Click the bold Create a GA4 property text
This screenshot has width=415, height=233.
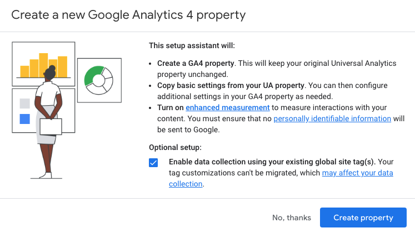196,63
